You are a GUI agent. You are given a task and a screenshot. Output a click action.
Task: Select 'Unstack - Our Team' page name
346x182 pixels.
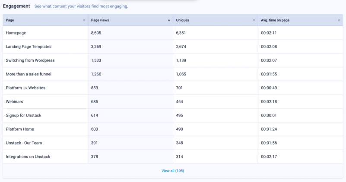point(24,143)
